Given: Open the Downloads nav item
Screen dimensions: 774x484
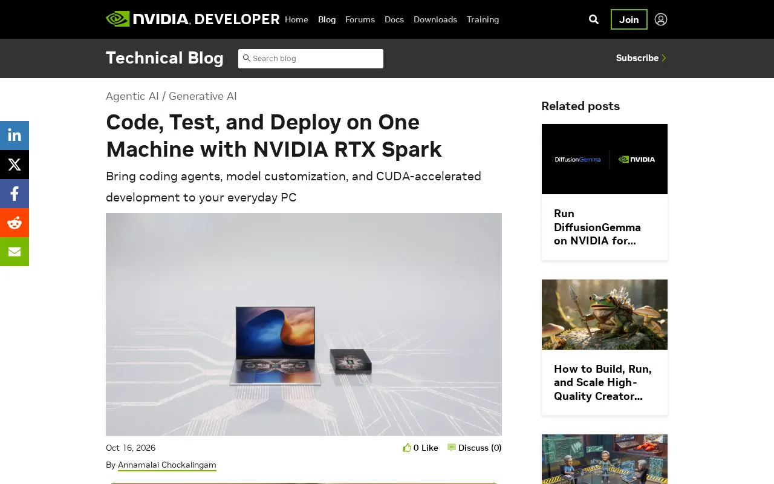Looking at the screenshot, I should point(435,19).
